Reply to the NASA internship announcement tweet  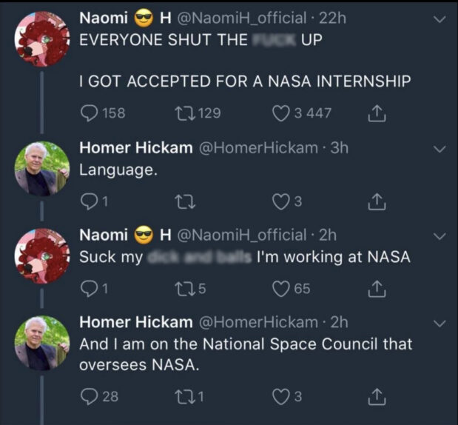click(x=89, y=113)
